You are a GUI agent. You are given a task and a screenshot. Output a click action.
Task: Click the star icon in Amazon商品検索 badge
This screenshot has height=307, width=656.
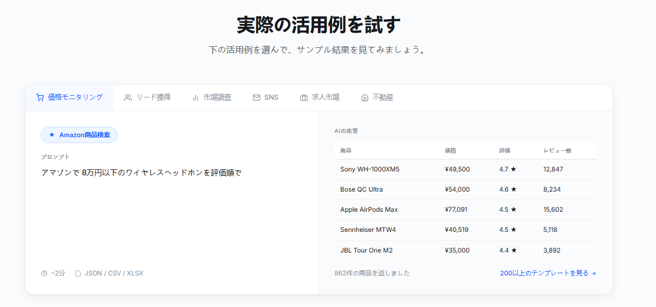tap(52, 135)
